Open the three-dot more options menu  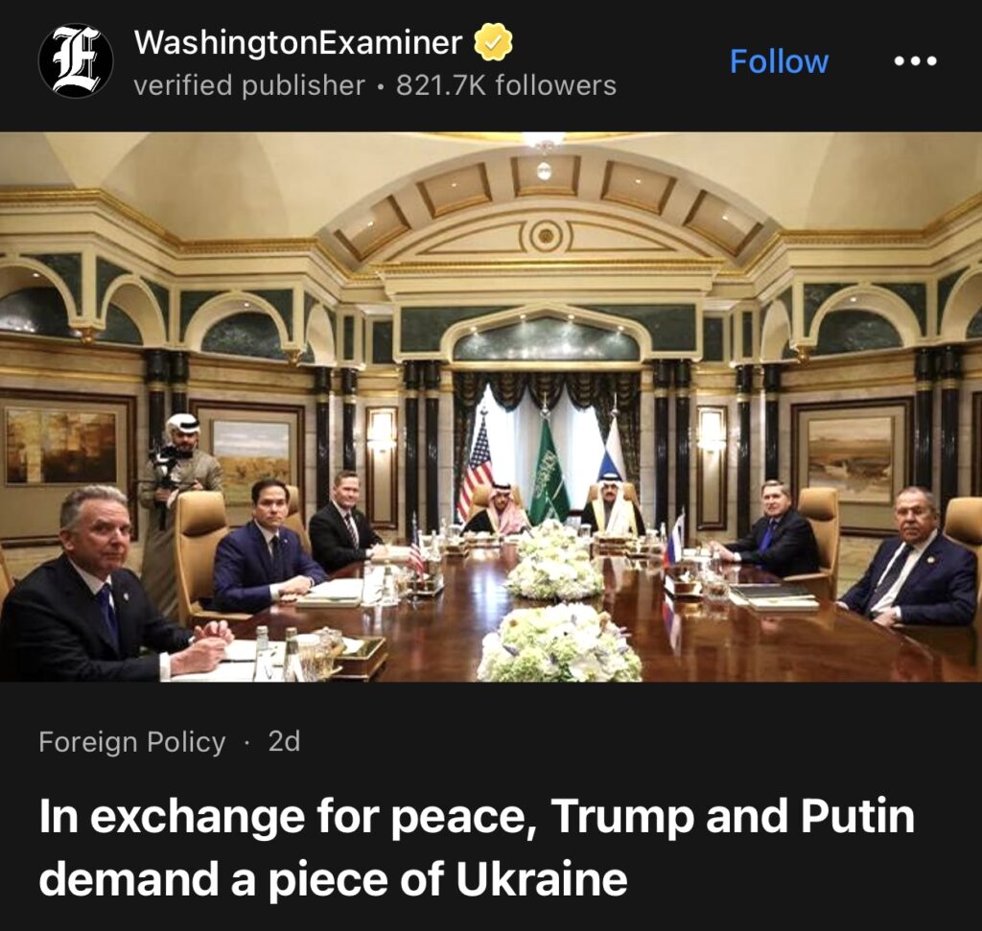pos(915,60)
